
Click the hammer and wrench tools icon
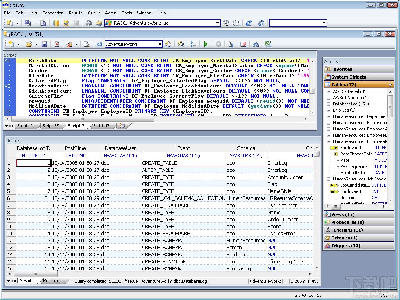click(x=226, y=23)
